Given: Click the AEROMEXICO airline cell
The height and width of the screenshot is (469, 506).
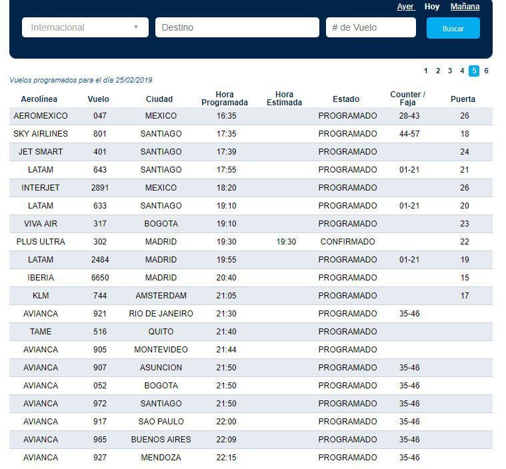Looking at the screenshot, I should (x=41, y=116).
